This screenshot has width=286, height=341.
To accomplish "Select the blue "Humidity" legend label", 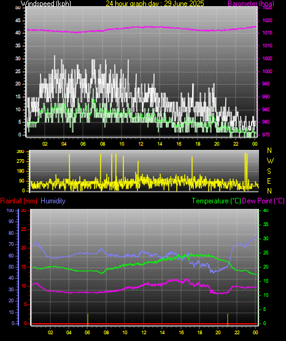I will click(x=53, y=201).
